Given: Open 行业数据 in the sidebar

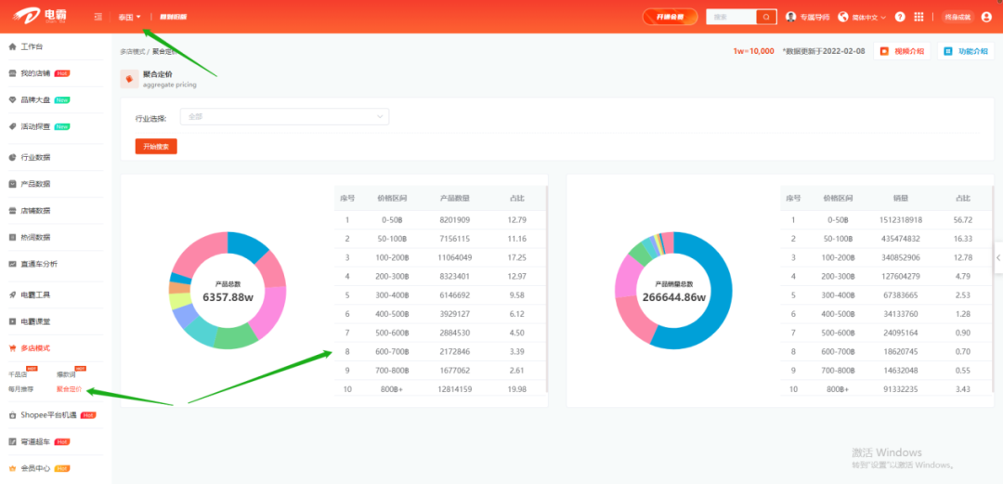Looking at the screenshot, I should click(x=35, y=157).
